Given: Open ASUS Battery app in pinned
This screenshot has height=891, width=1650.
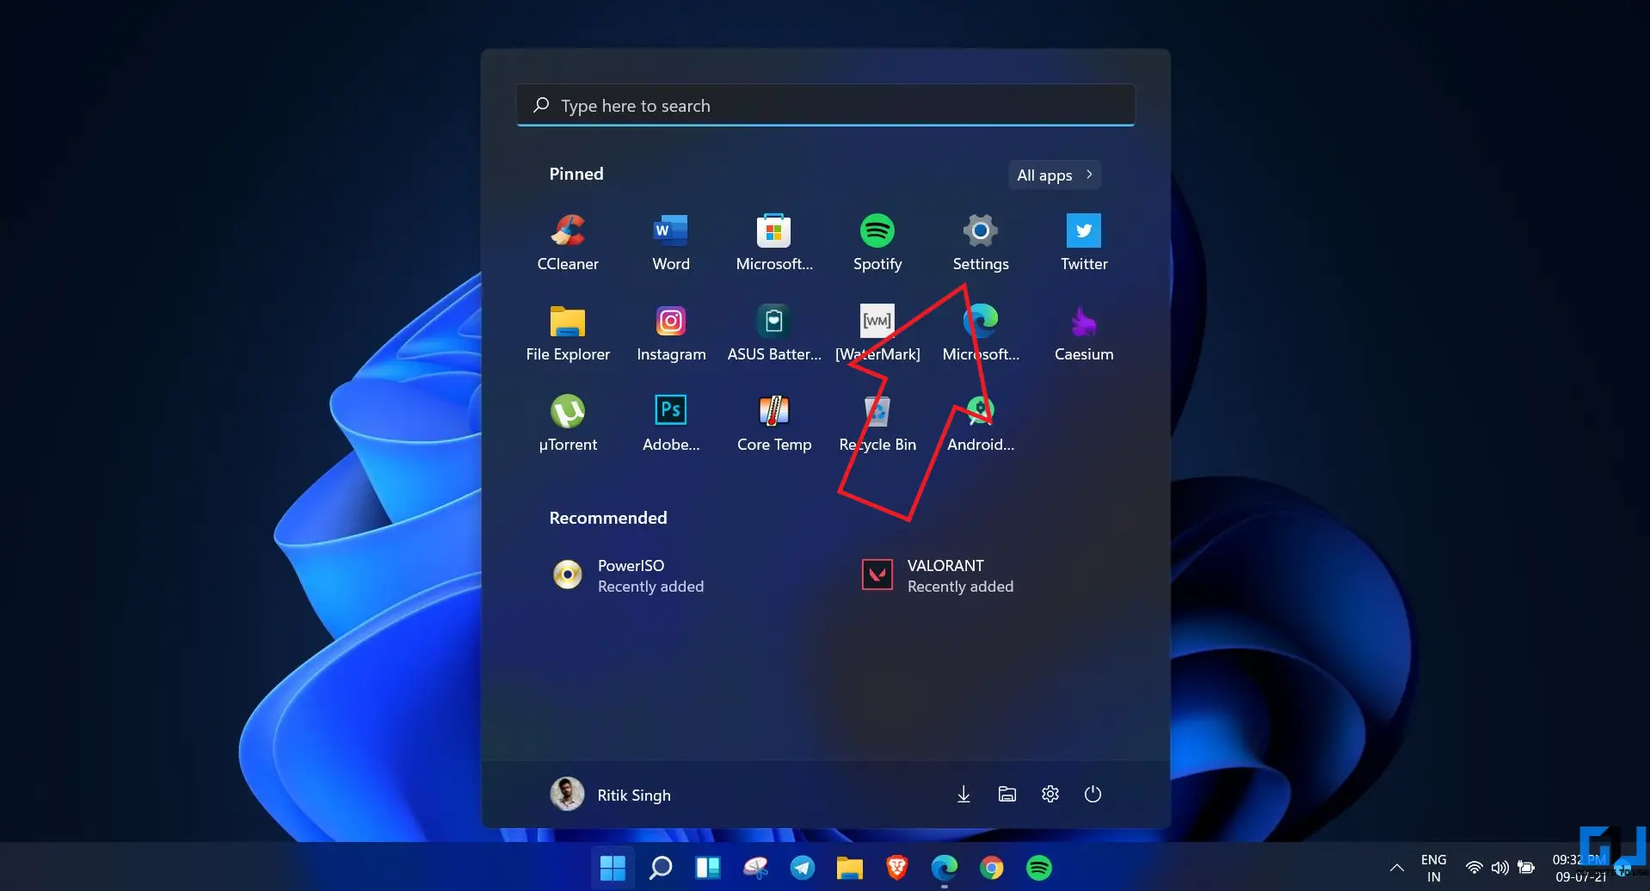Looking at the screenshot, I should [x=774, y=334].
